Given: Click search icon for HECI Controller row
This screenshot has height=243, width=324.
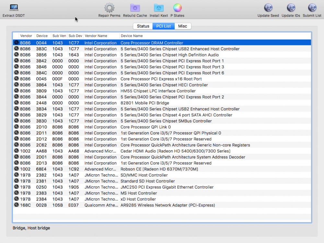Looking at the screenshot, I should [16, 85].
